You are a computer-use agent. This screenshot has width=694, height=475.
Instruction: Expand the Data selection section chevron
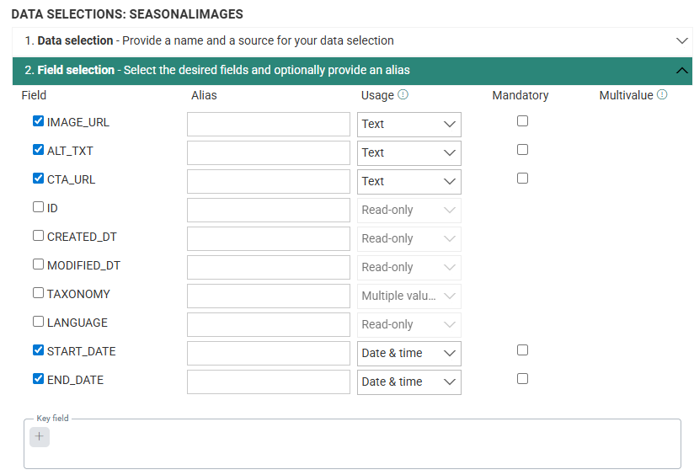point(682,40)
